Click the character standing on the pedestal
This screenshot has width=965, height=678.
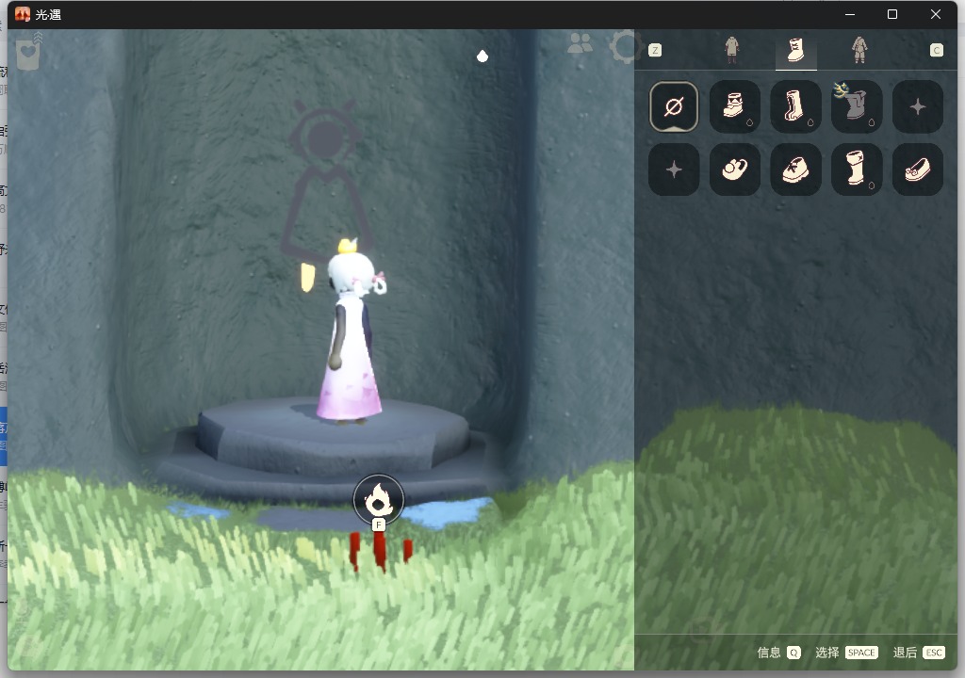[351, 332]
